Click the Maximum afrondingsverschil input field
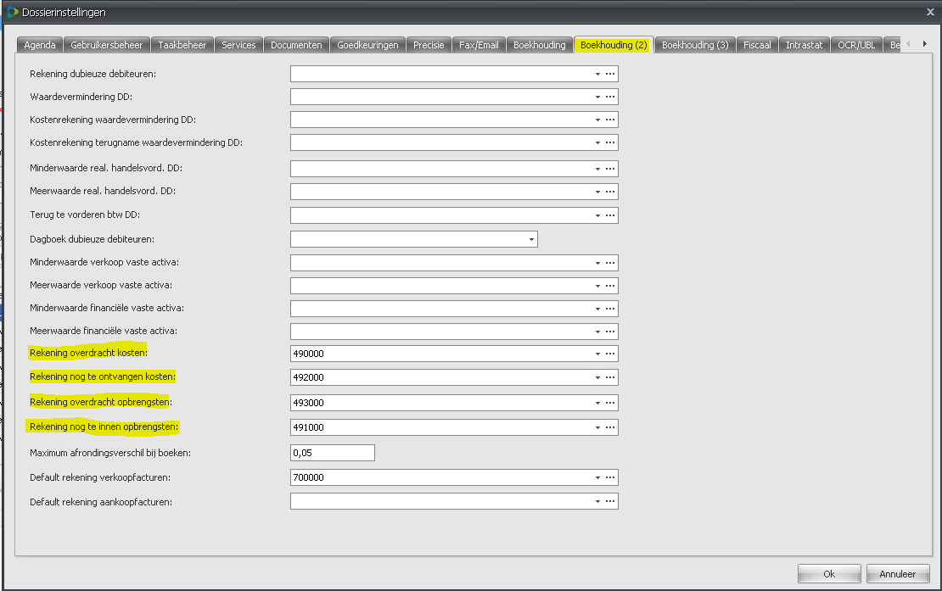942x591 pixels. click(332, 453)
